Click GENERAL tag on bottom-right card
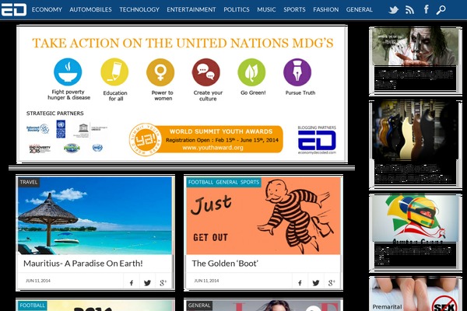Screen dimensions: 467x311 pyautogui.click(x=199, y=306)
